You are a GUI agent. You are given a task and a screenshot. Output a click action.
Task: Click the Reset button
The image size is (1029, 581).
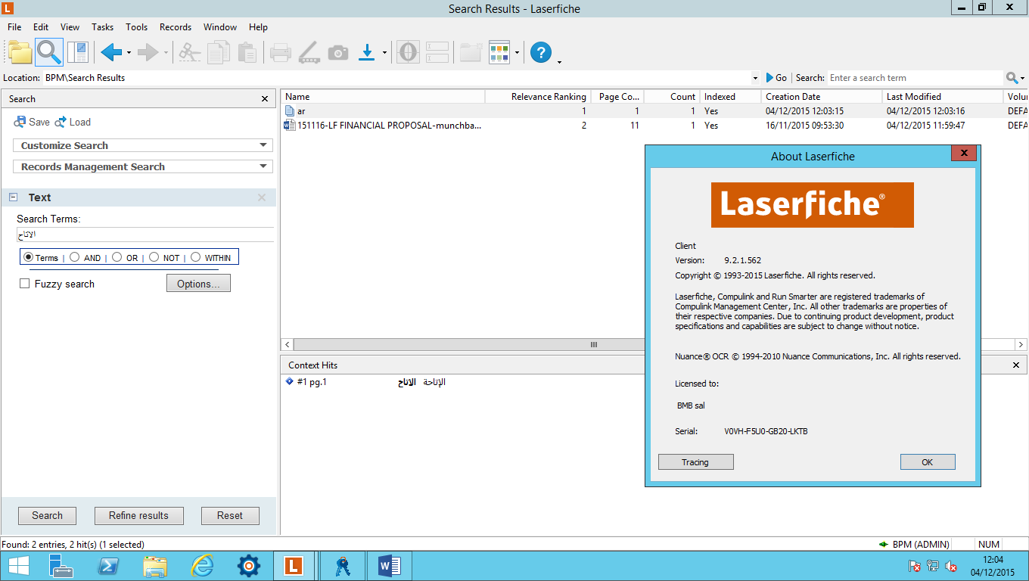pos(230,515)
